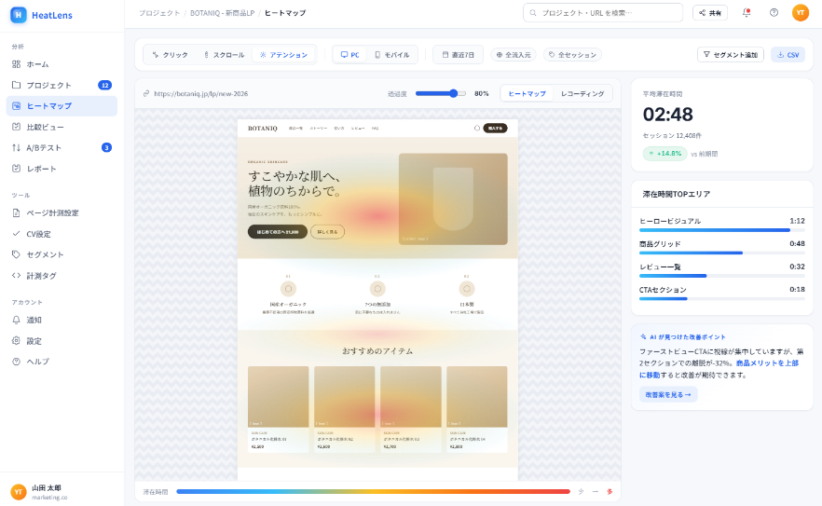
Task: Open ホーム in the sidebar
Action: click(62, 64)
